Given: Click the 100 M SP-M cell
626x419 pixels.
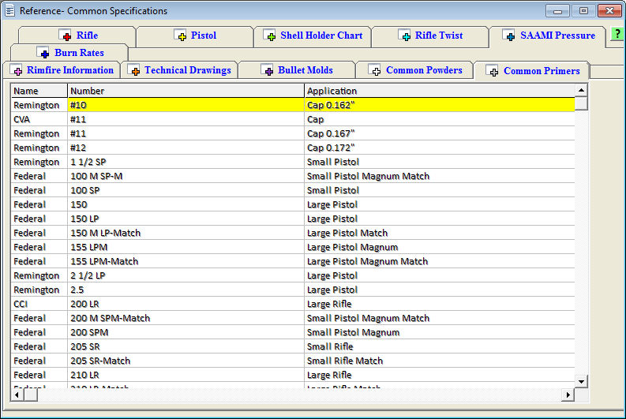Looking at the screenshot, I should (x=186, y=176).
